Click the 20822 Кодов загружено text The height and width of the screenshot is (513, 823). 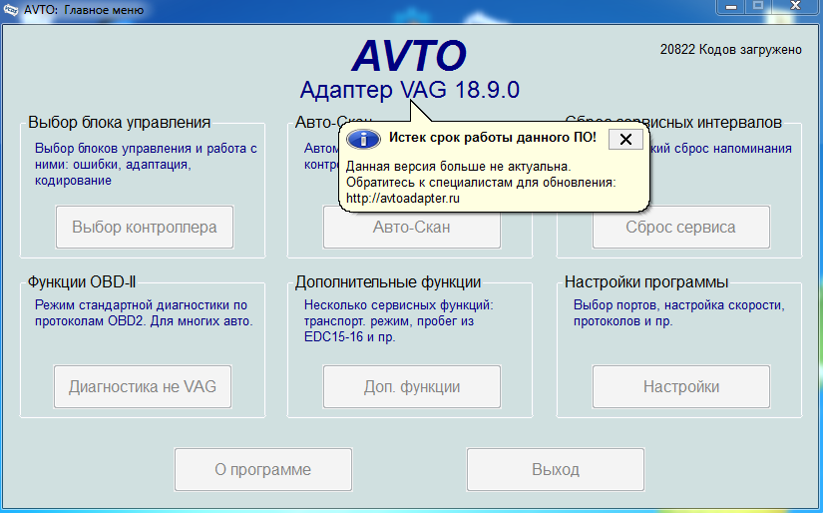[x=730, y=49]
